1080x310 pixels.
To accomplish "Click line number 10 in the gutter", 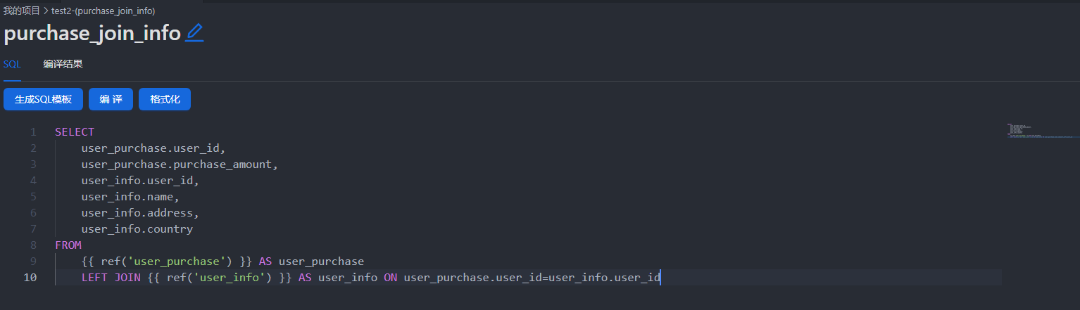I will pos(30,277).
